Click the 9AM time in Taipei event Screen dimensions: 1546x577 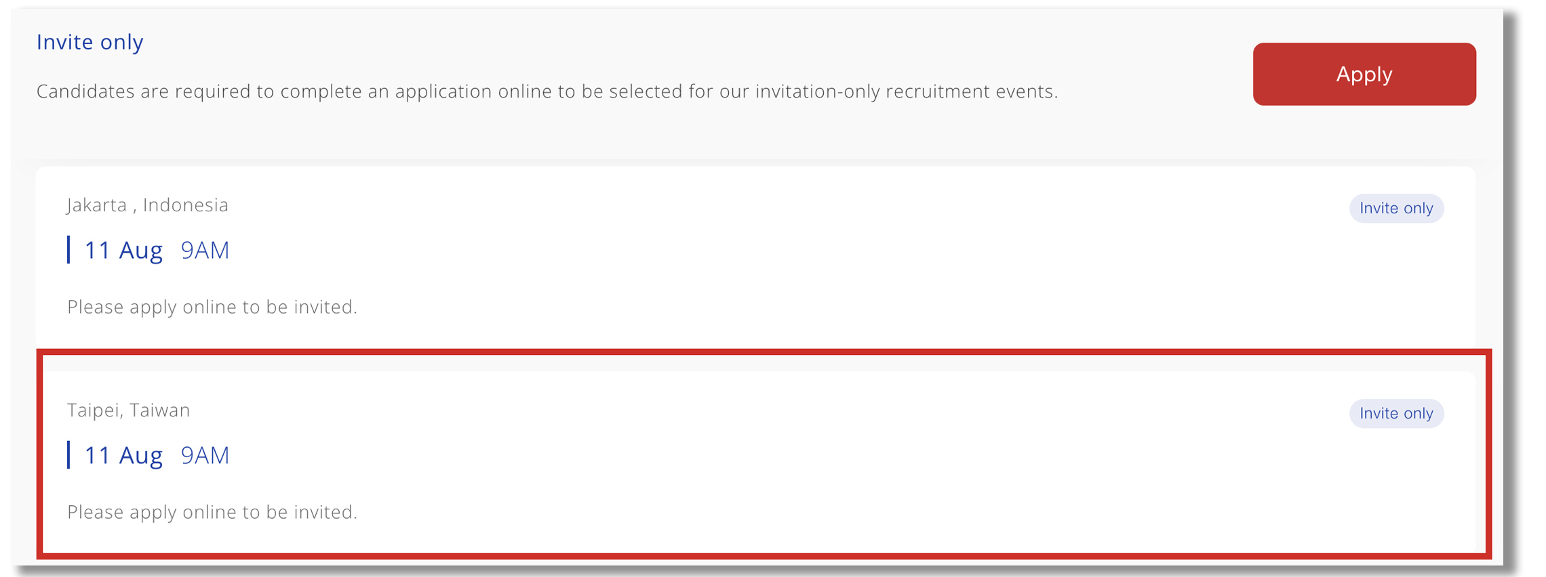click(205, 455)
